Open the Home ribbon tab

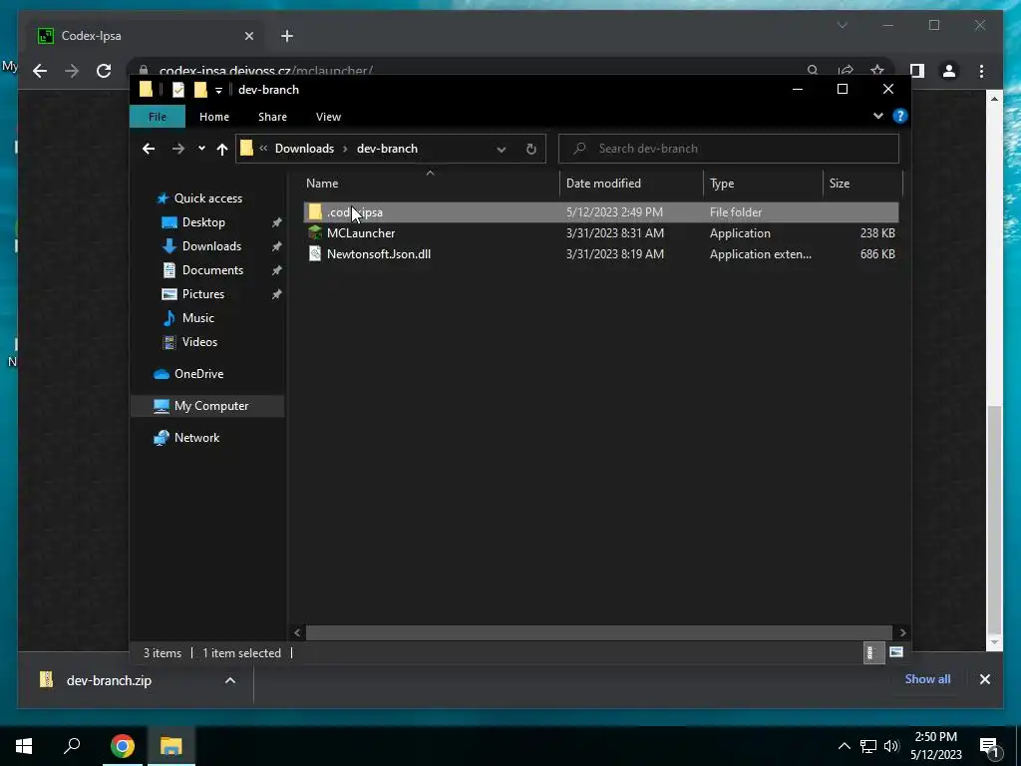point(214,117)
